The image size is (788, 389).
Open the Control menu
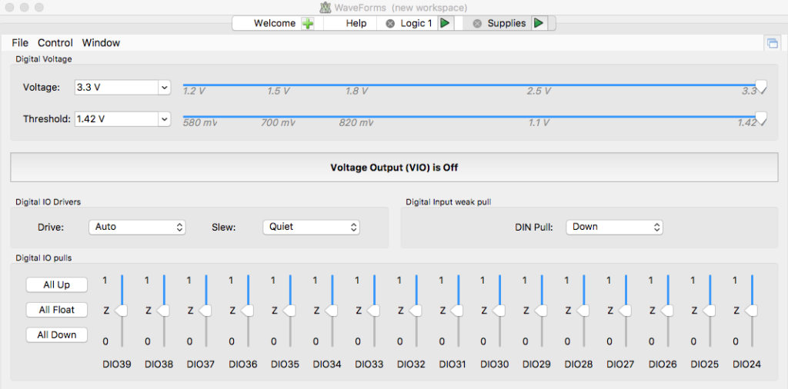[x=55, y=43]
